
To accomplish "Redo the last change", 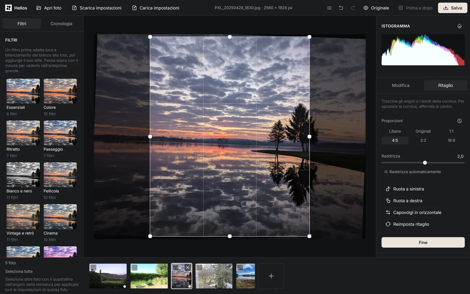I will [353, 8].
